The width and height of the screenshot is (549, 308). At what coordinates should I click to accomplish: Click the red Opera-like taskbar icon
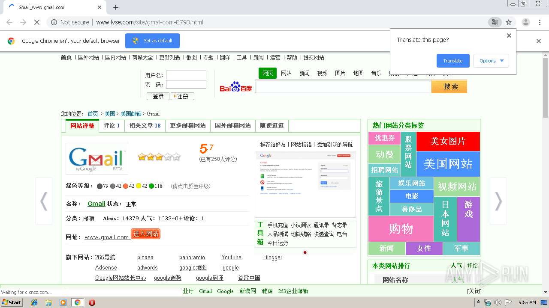click(x=92, y=302)
